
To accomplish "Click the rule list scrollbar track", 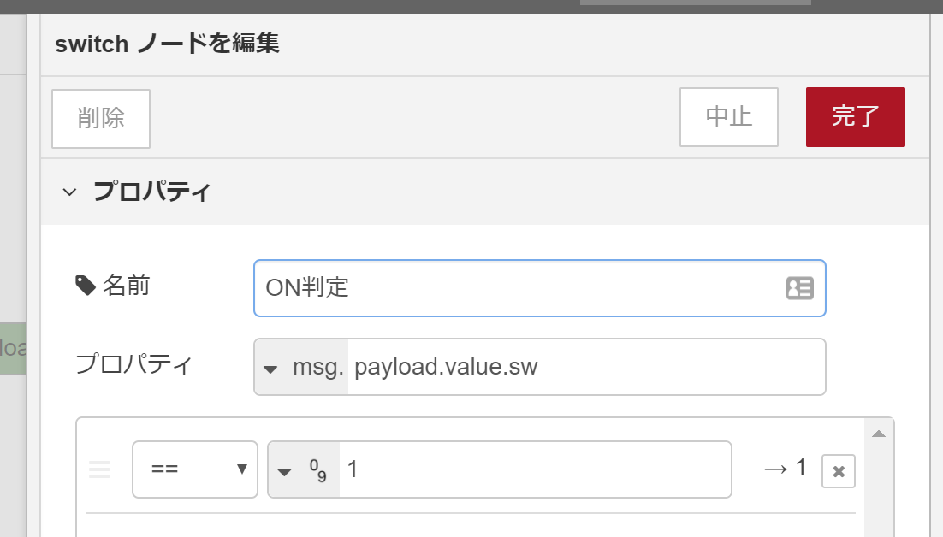I will tap(878, 496).
